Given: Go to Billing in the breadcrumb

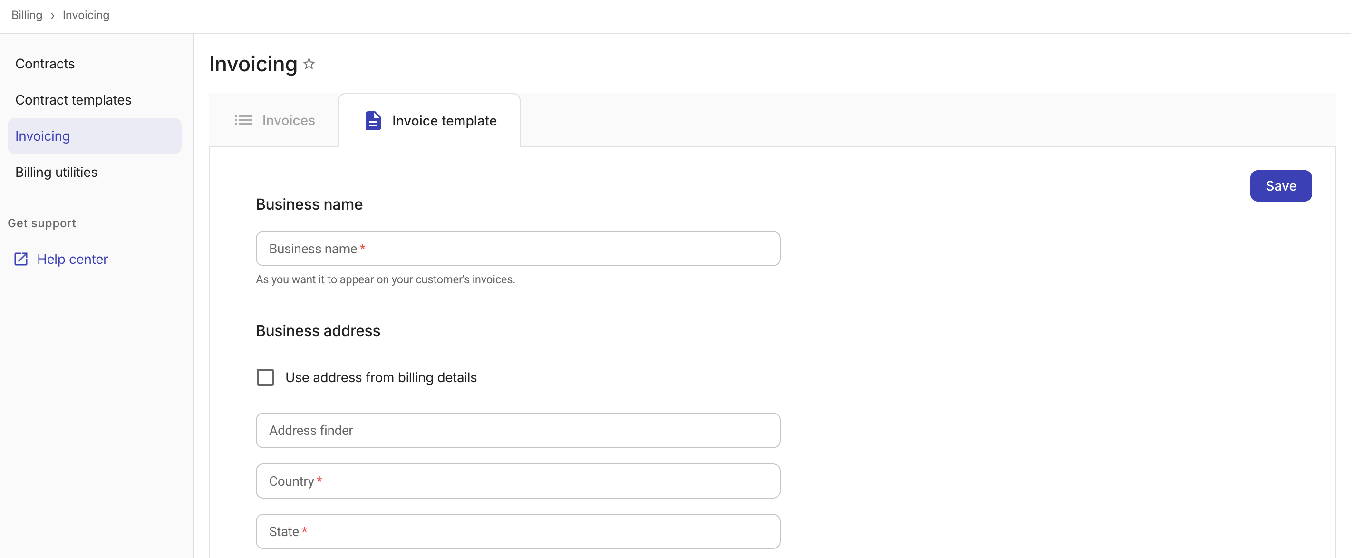Looking at the screenshot, I should (x=27, y=15).
